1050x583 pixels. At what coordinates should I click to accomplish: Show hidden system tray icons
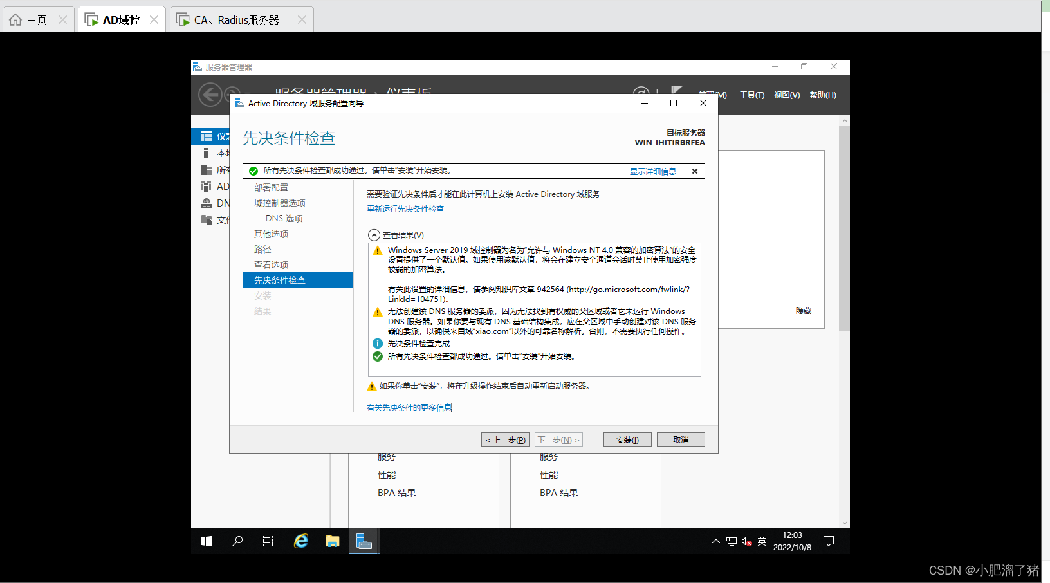pyautogui.click(x=715, y=542)
